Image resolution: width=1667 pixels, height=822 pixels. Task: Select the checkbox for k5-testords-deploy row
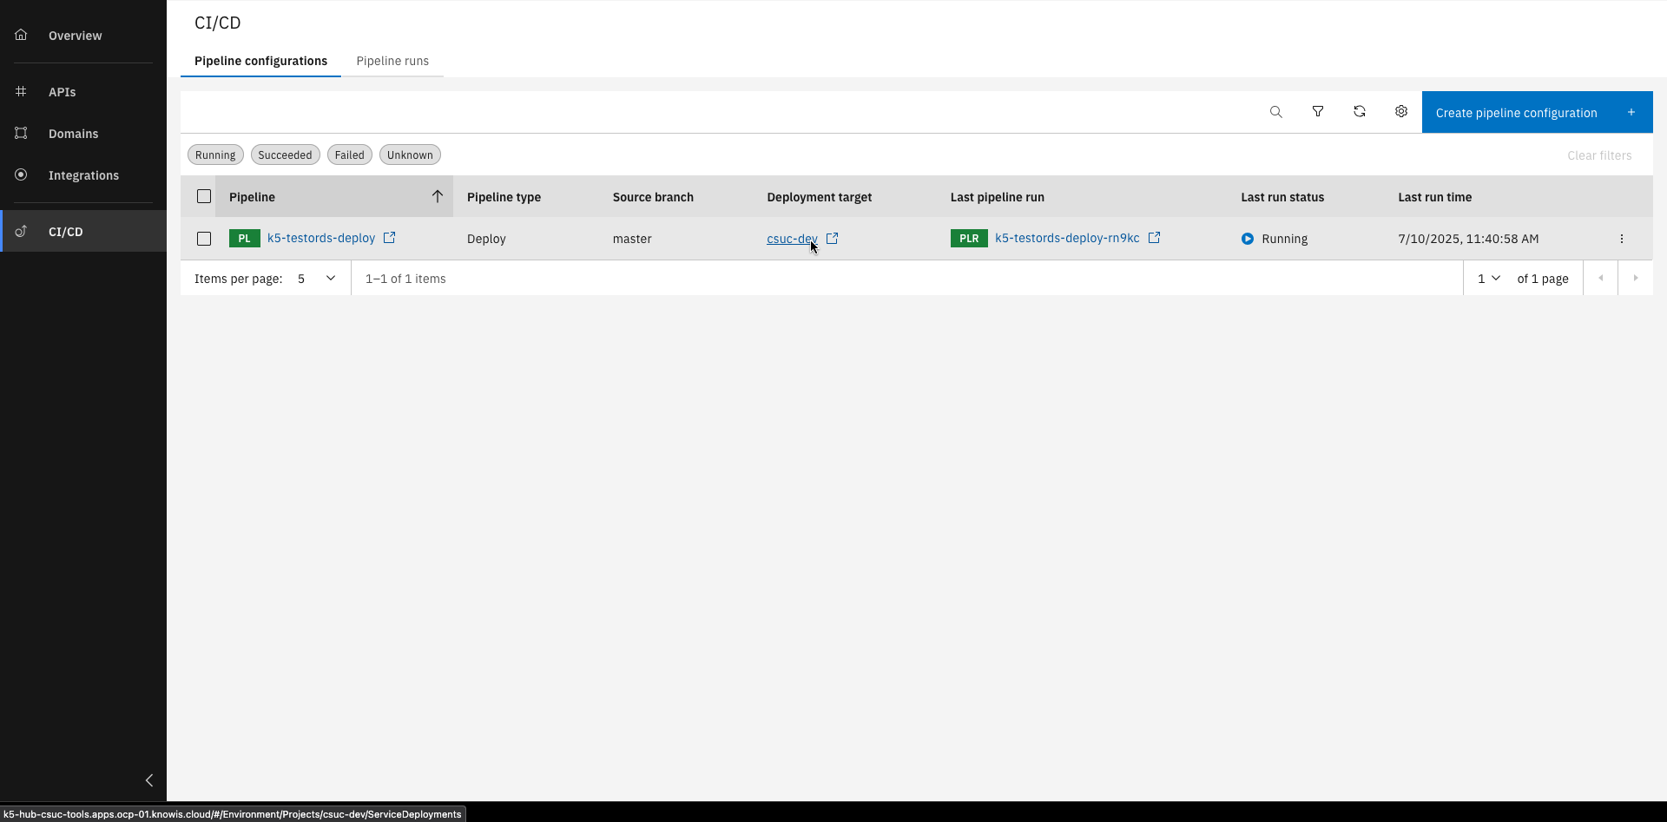203,238
